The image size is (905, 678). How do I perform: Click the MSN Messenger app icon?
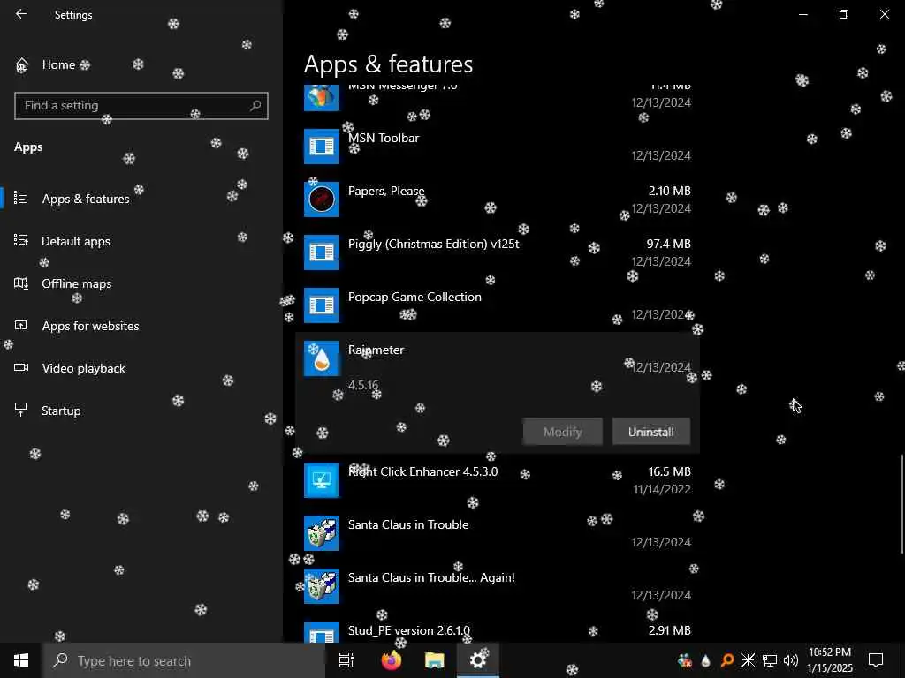pos(322,97)
